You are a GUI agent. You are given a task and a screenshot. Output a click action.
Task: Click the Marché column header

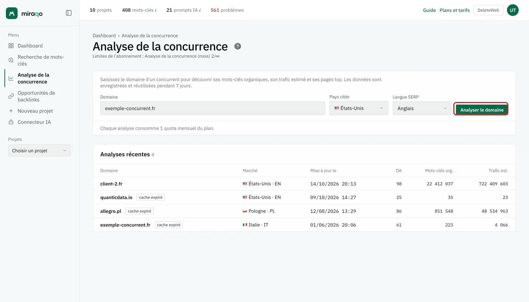point(250,171)
